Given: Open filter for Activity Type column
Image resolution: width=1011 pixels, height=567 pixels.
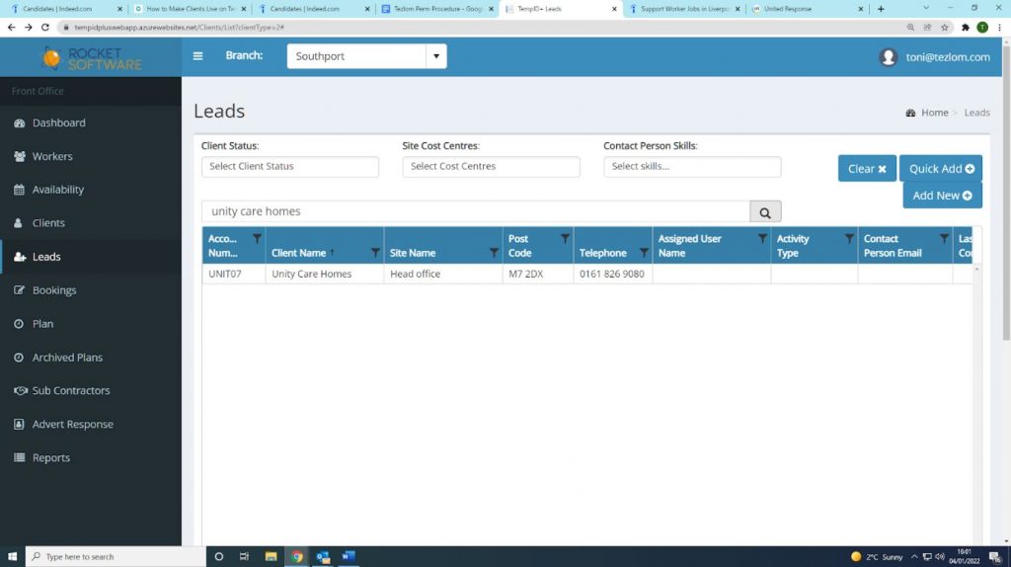Looking at the screenshot, I should 849,239.
